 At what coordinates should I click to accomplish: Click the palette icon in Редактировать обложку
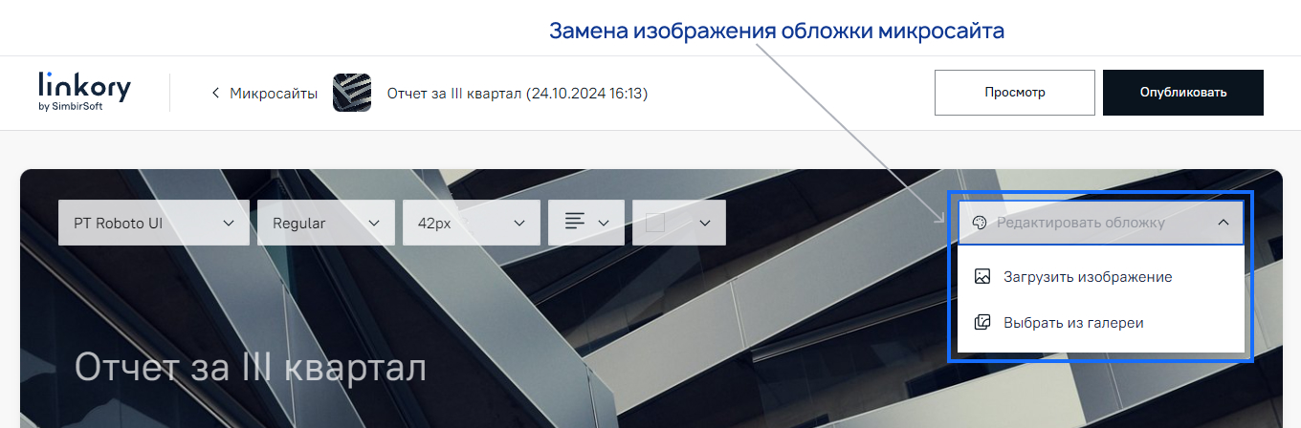(x=979, y=223)
